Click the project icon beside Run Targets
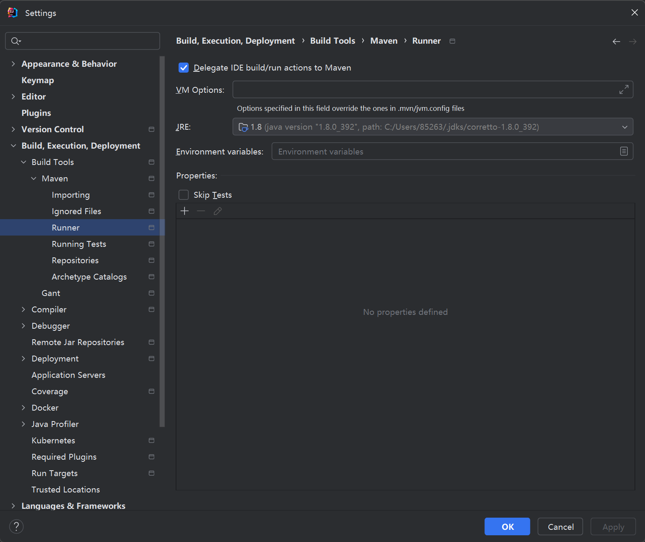The width and height of the screenshot is (645, 542). coord(151,473)
